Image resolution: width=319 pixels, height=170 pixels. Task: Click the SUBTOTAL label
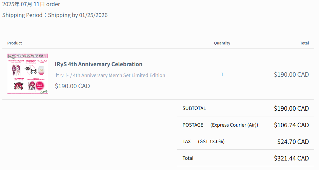194,109
